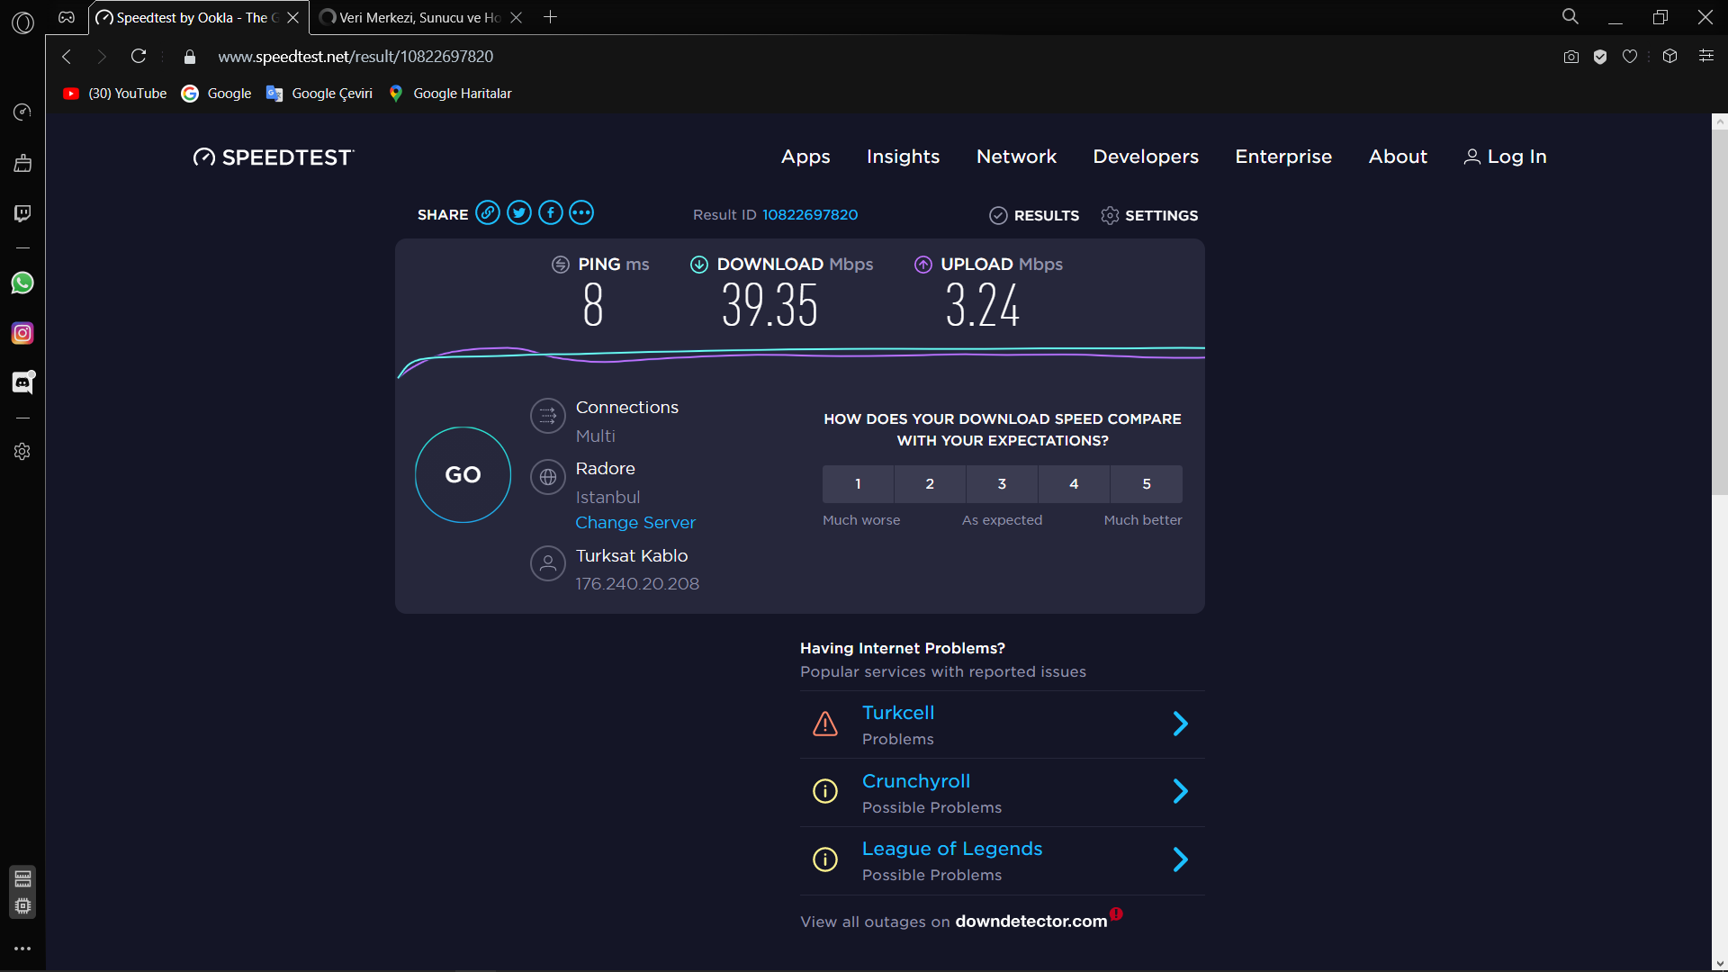Viewport: 1728px width, 972px height.
Task: Expand Turkcell problems entry arrow
Action: (1181, 724)
